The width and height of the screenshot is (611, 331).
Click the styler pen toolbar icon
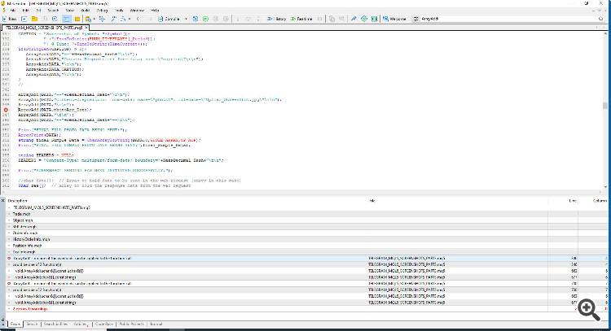[354, 19]
